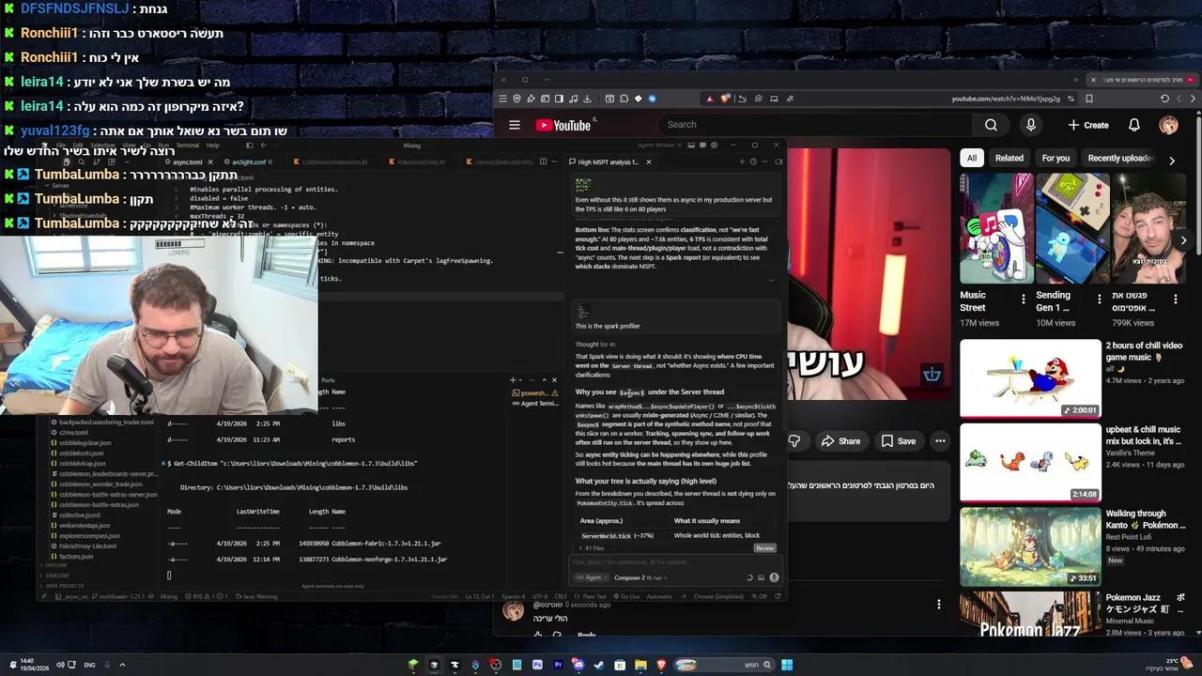Viewport: 1202px width, 676px height.
Task: Close the terminal panel with X
Action: 554,380
